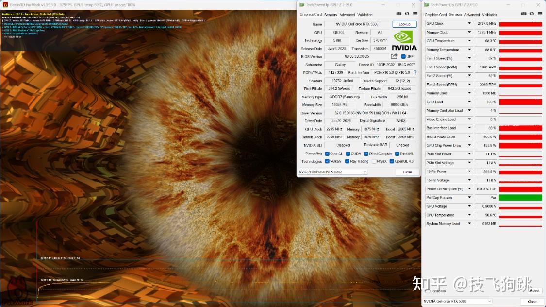Enable the PhysX checkbox
Viewport: 546px width, 307px height.
point(374,161)
